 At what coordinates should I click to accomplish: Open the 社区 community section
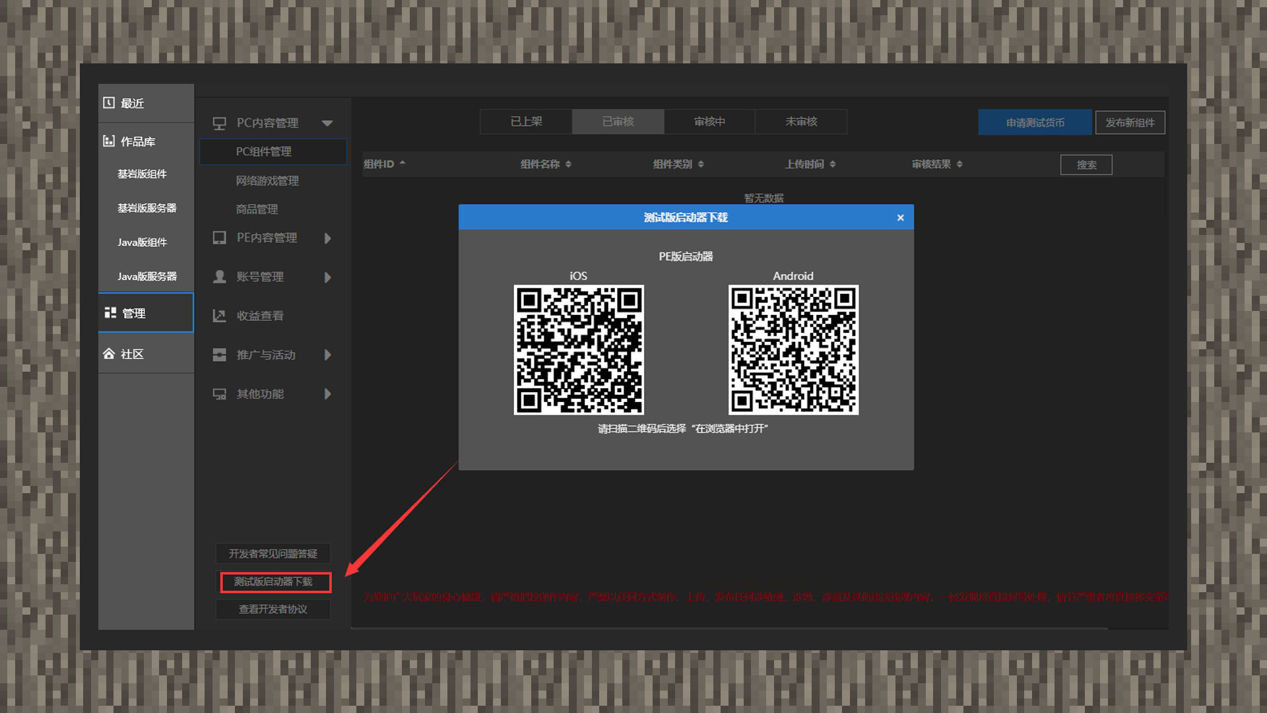pos(146,354)
